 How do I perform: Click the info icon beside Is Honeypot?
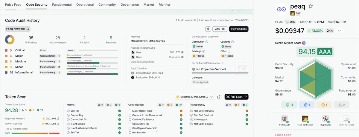point(191,119)
